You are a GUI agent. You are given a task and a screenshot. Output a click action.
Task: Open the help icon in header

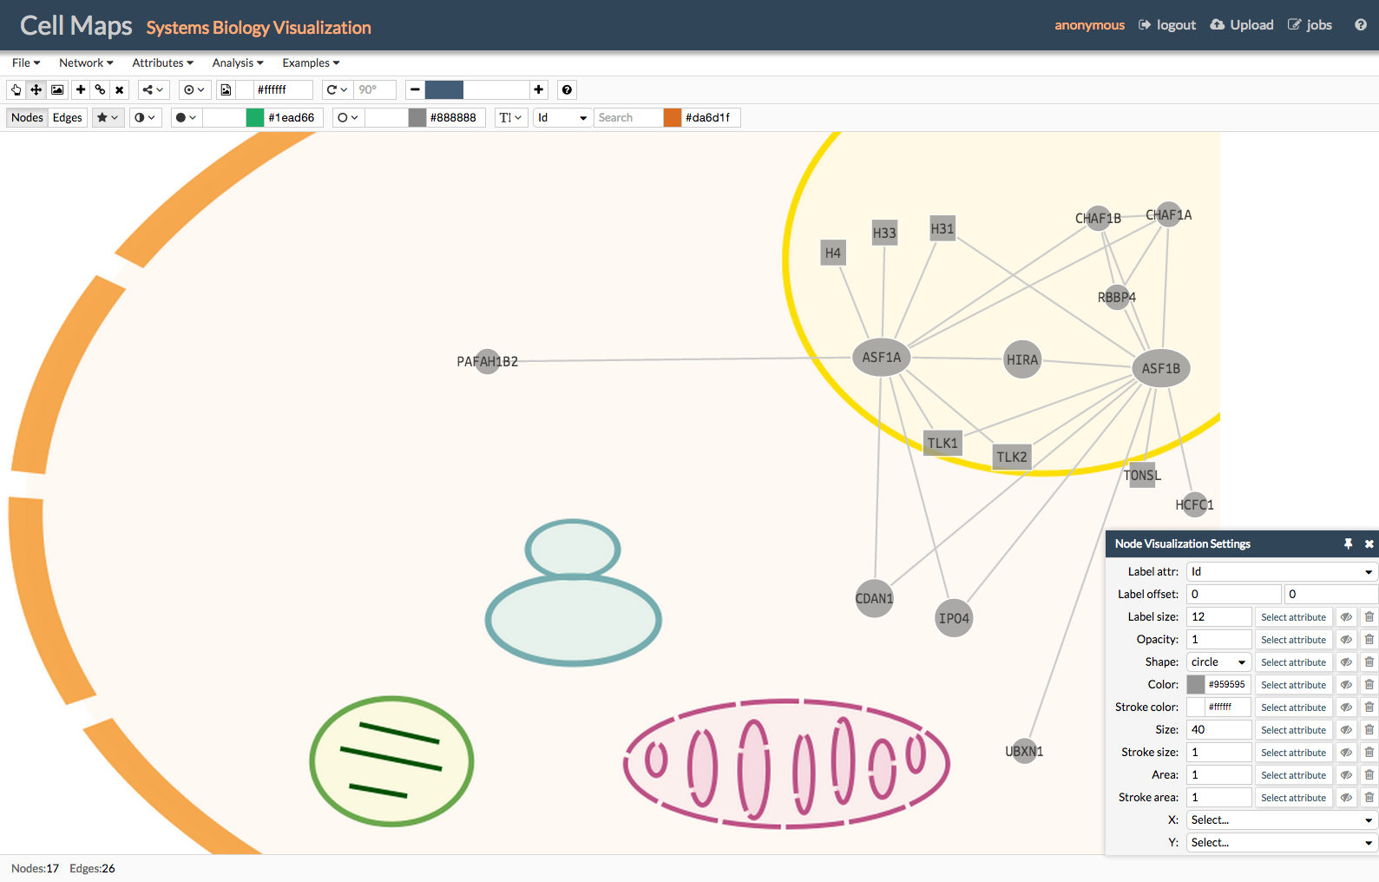[x=1360, y=25]
